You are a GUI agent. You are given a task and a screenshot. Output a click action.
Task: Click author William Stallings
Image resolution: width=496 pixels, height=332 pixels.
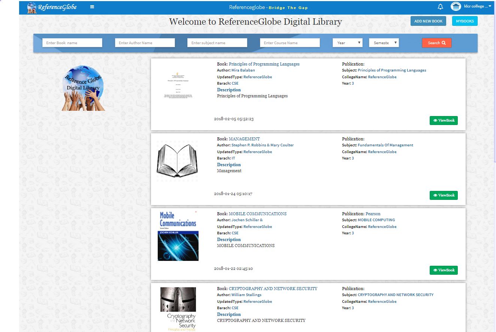click(247, 295)
